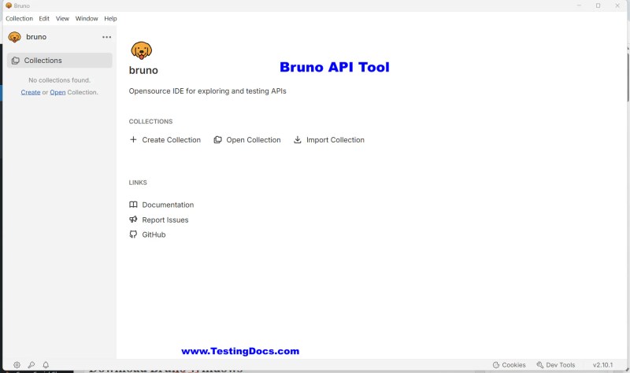Click the Open link in sidebar
The height and width of the screenshot is (373, 630).
pos(57,92)
